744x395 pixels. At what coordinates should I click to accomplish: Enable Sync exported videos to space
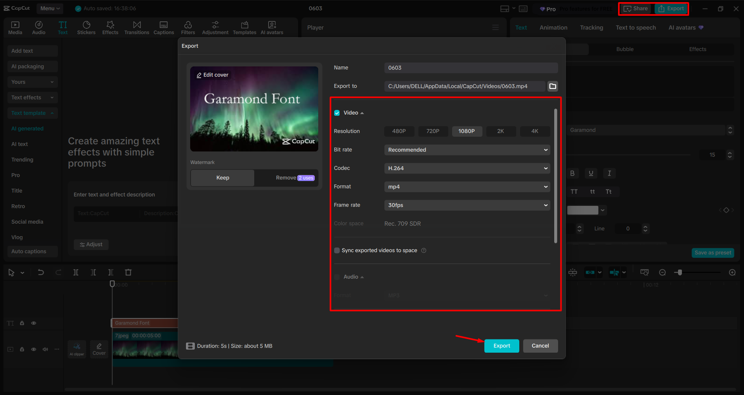pyautogui.click(x=336, y=250)
